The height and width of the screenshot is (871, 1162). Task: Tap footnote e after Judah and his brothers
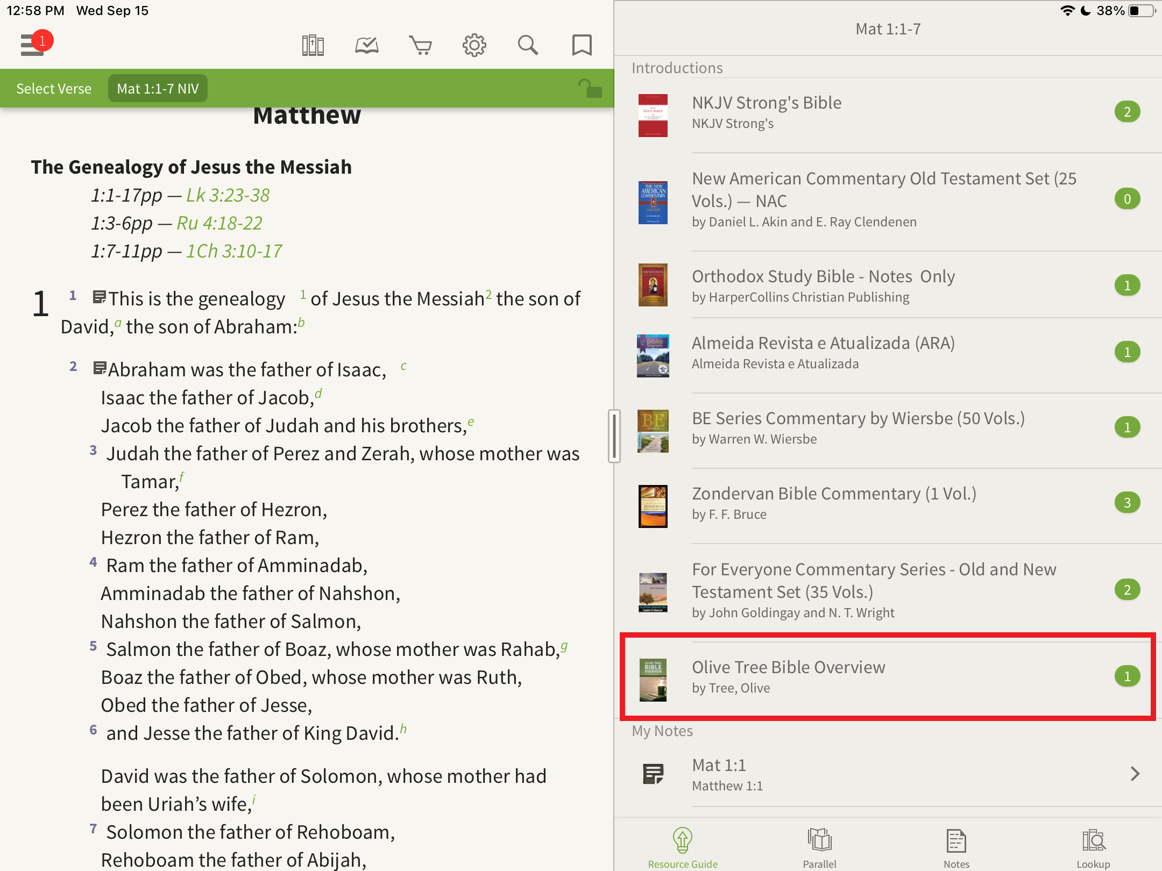tap(471, 422)
